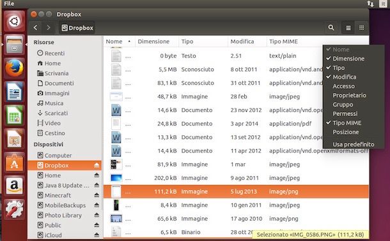This screenshot has width=390, height=241.
Task: Click Usa predefinito in column menu
Action: click(x=353, y=144)
